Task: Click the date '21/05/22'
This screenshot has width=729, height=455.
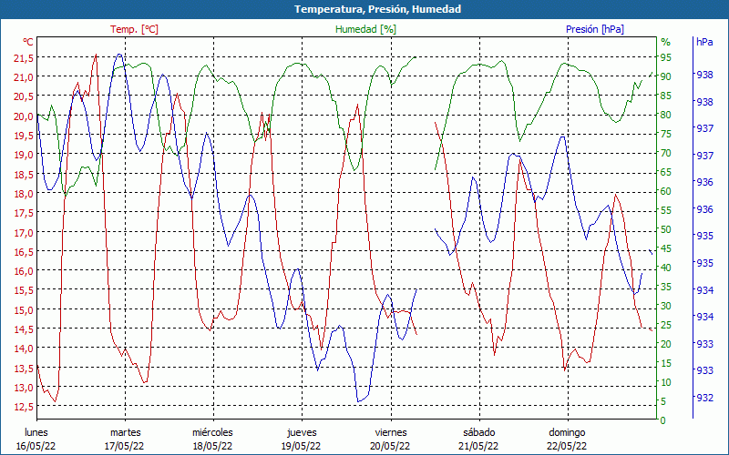Action: tap(478, 446)
